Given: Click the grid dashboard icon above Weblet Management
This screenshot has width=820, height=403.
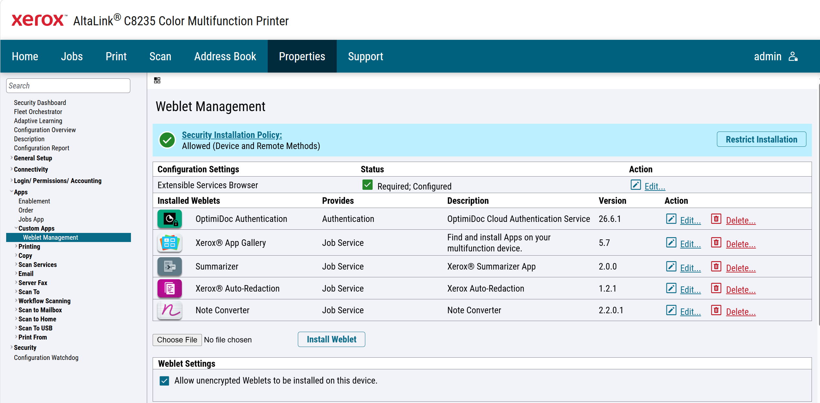Looking at the screenshot, I should 157,80.
